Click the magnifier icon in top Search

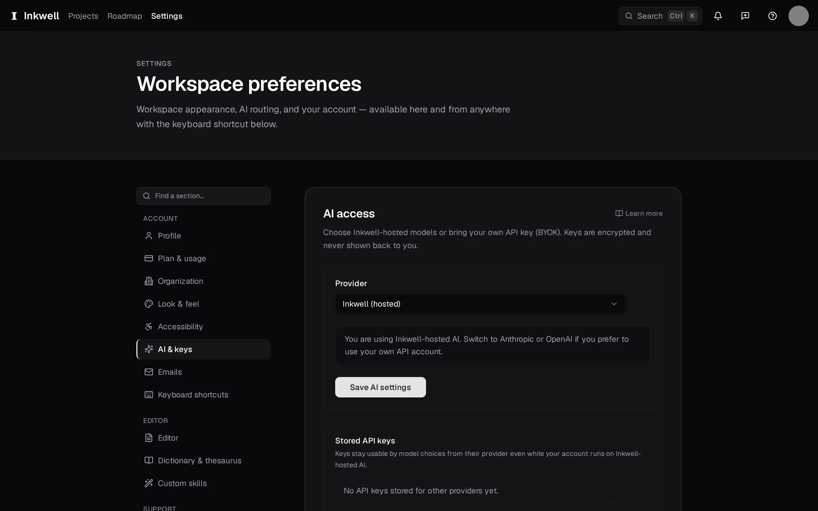[x=628, y=16]
